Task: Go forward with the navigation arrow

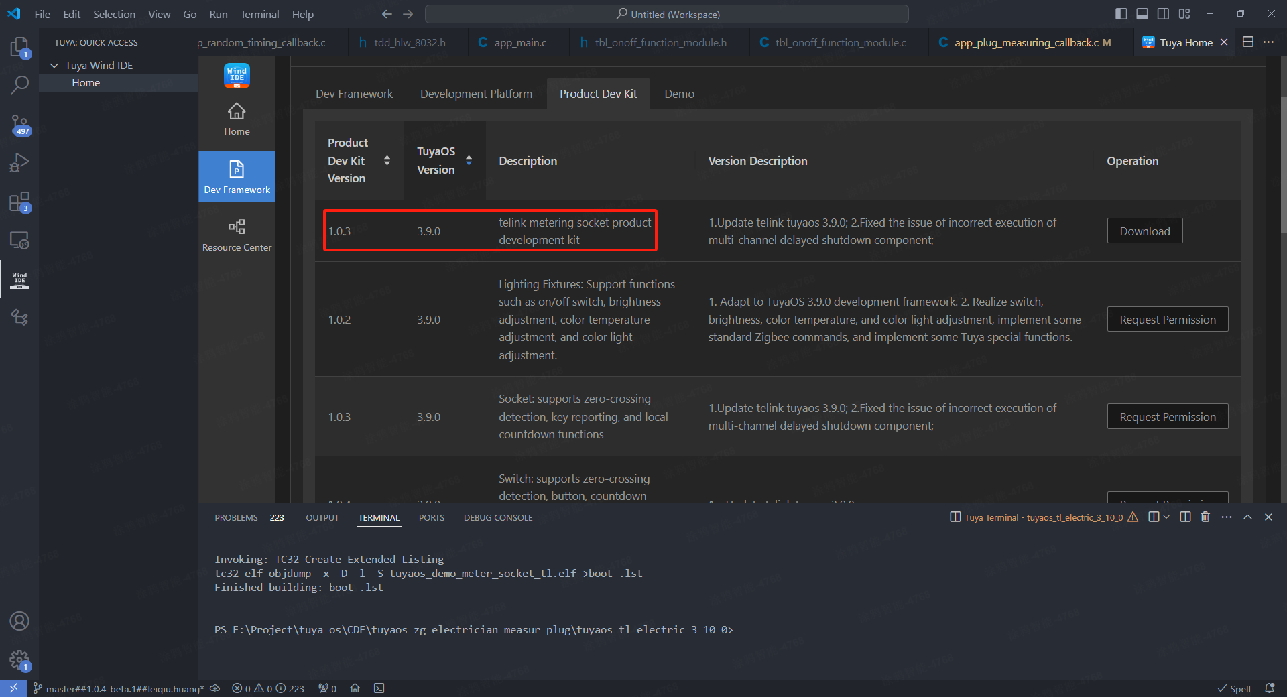Action: tap(408, 14)
